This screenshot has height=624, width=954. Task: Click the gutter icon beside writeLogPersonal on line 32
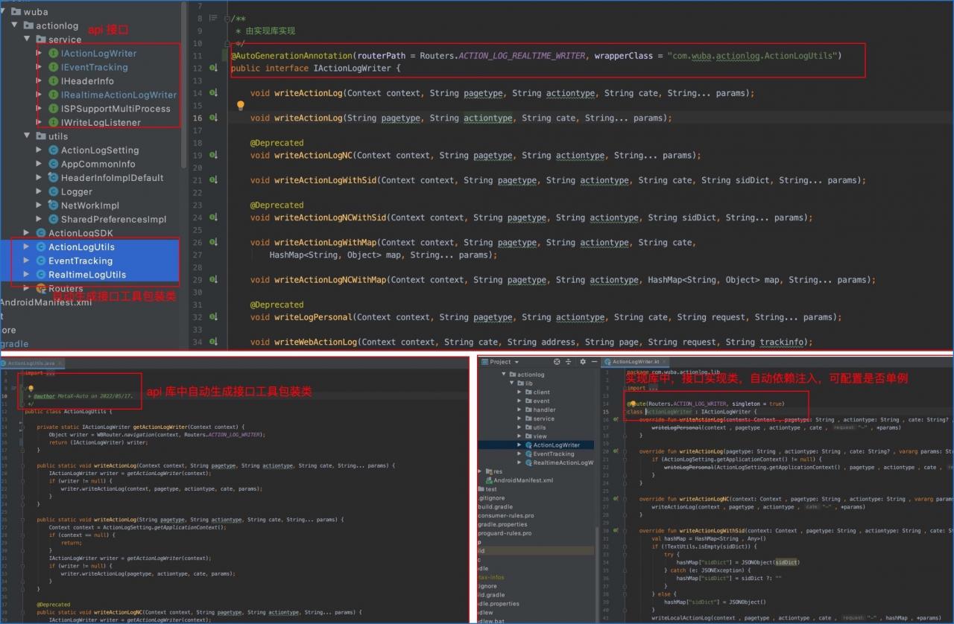tap(213, 317)
